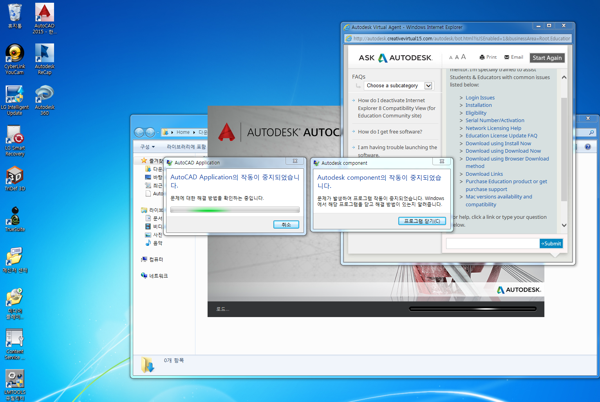600x402 pixels.
Task: Open the 구성 dropdown menu in Explorer
Action: click(148, 147)
